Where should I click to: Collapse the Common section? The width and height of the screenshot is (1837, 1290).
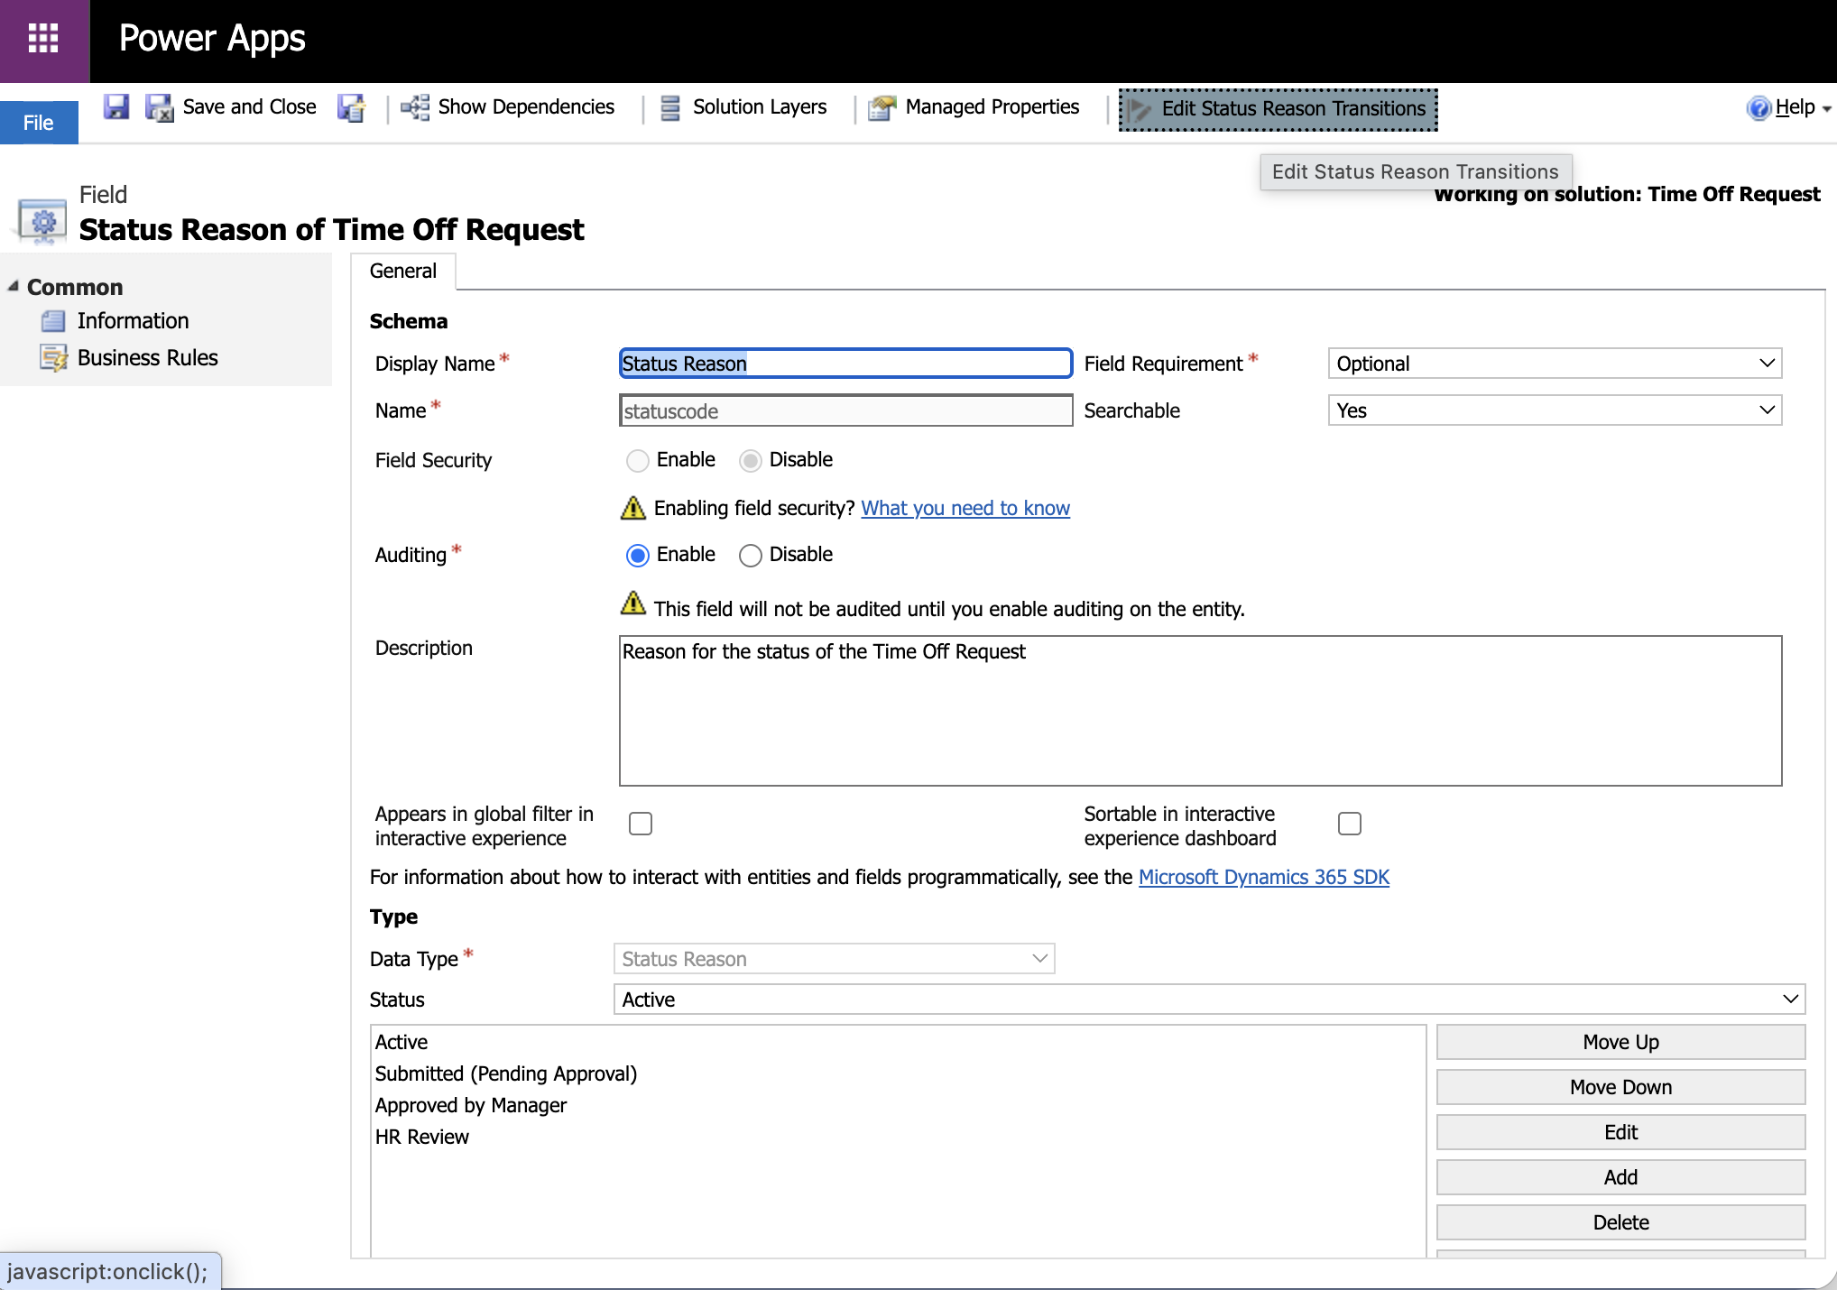(13, 286)
